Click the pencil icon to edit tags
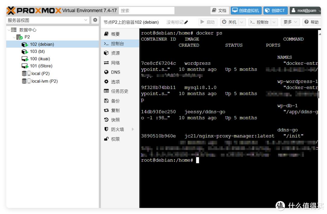Viewport: 327px width, 214px height. point(186,22)
